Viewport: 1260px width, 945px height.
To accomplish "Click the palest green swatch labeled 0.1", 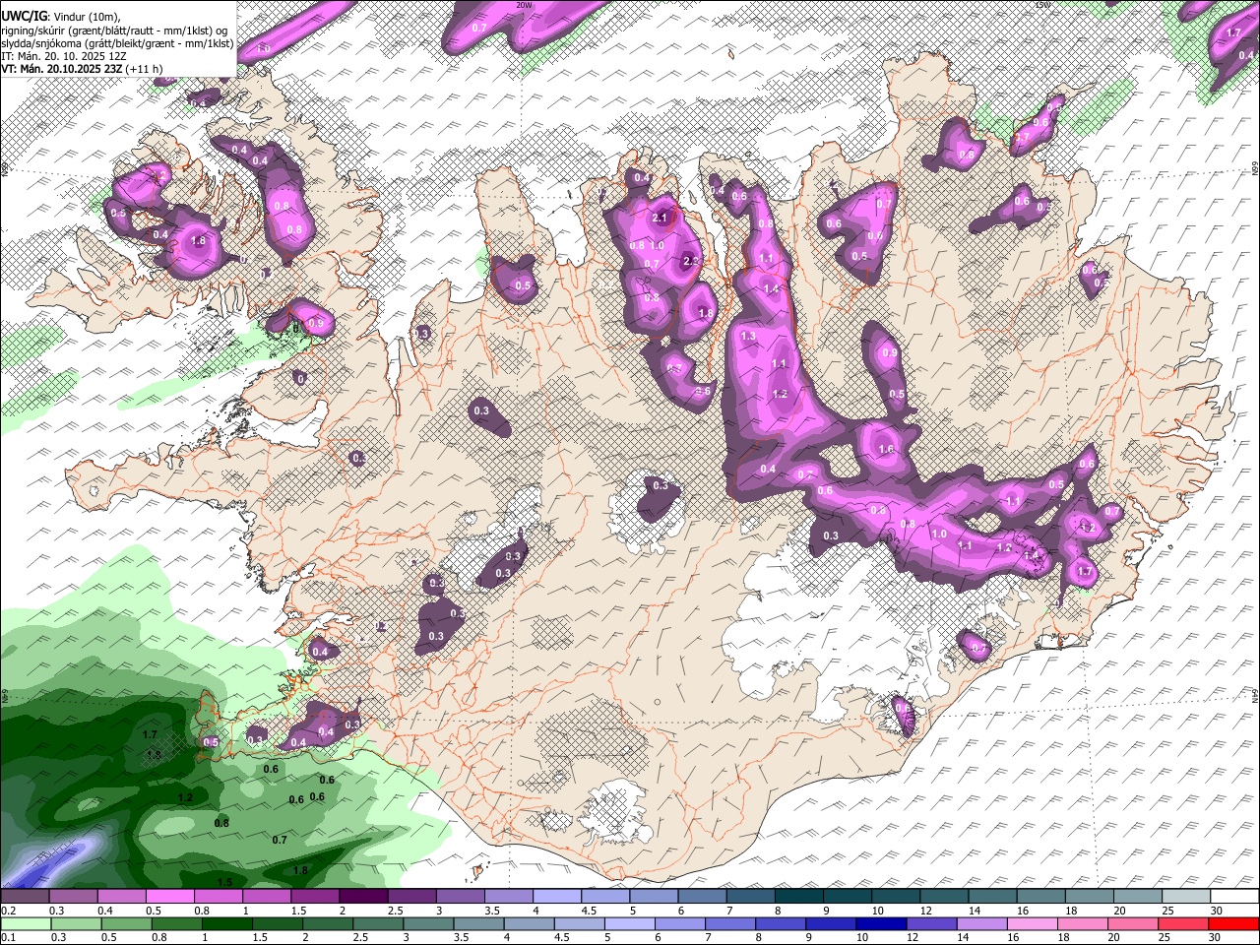I will pyautogui.click(x=25, y=924).
